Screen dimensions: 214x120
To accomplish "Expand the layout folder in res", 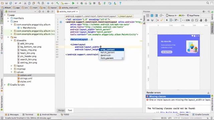I will (11, 66).
